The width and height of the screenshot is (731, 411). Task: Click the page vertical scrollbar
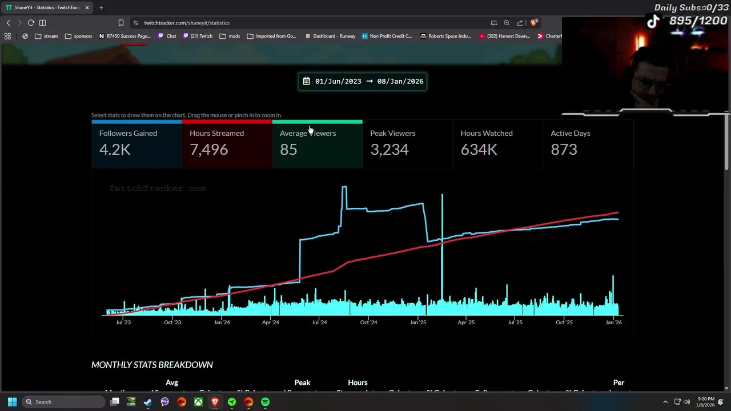[x=727, y=143]
